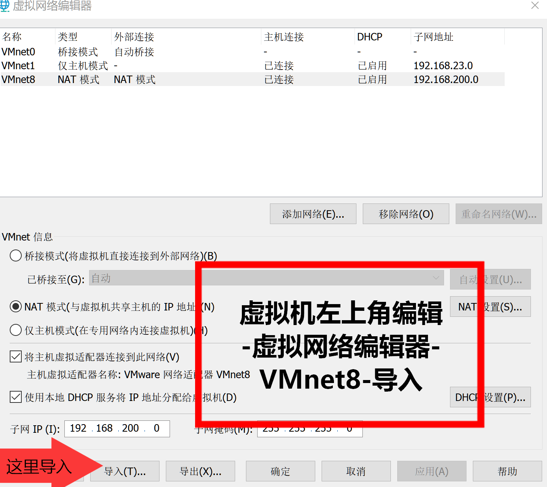Open NAT 设置(S) dialog

click(490, 306)
